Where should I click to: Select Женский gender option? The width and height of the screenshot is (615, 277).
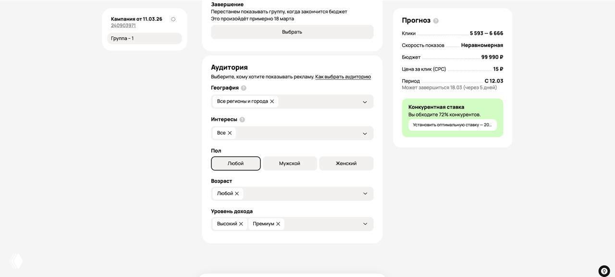(345, 163)
